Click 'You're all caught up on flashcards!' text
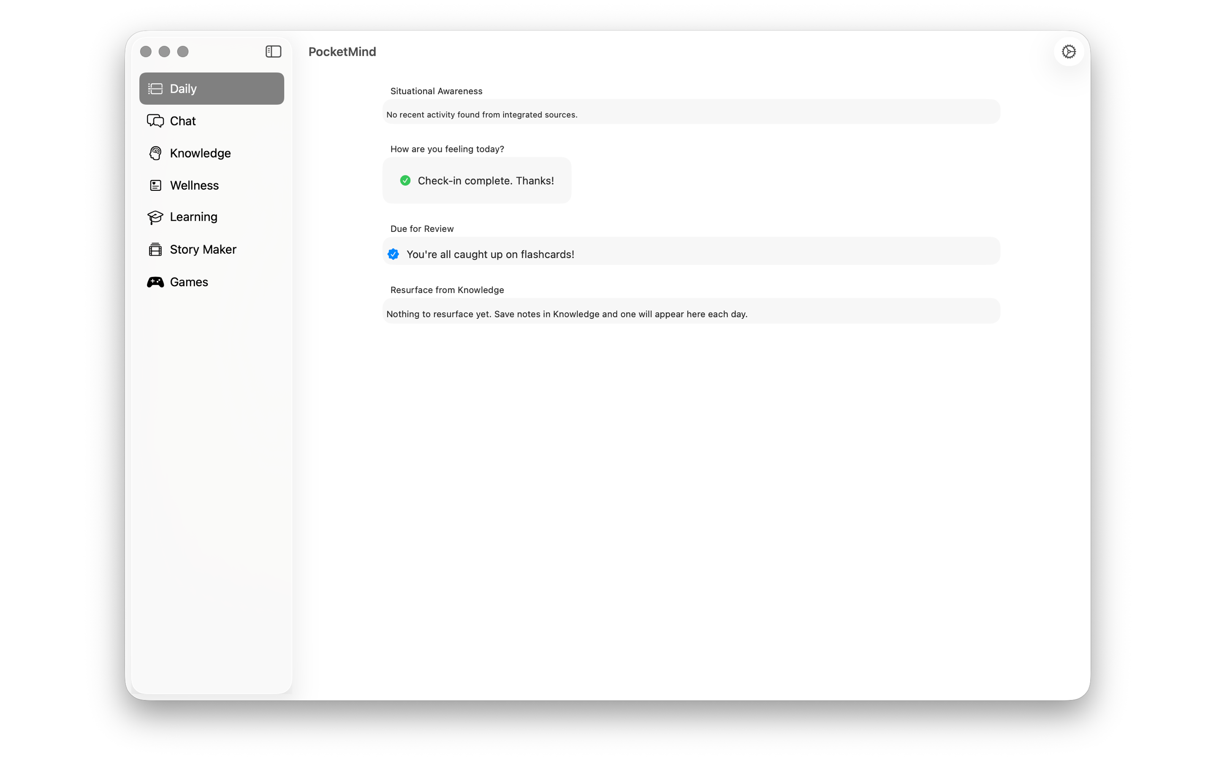The image size is (1216, 760). pos(491,254)
